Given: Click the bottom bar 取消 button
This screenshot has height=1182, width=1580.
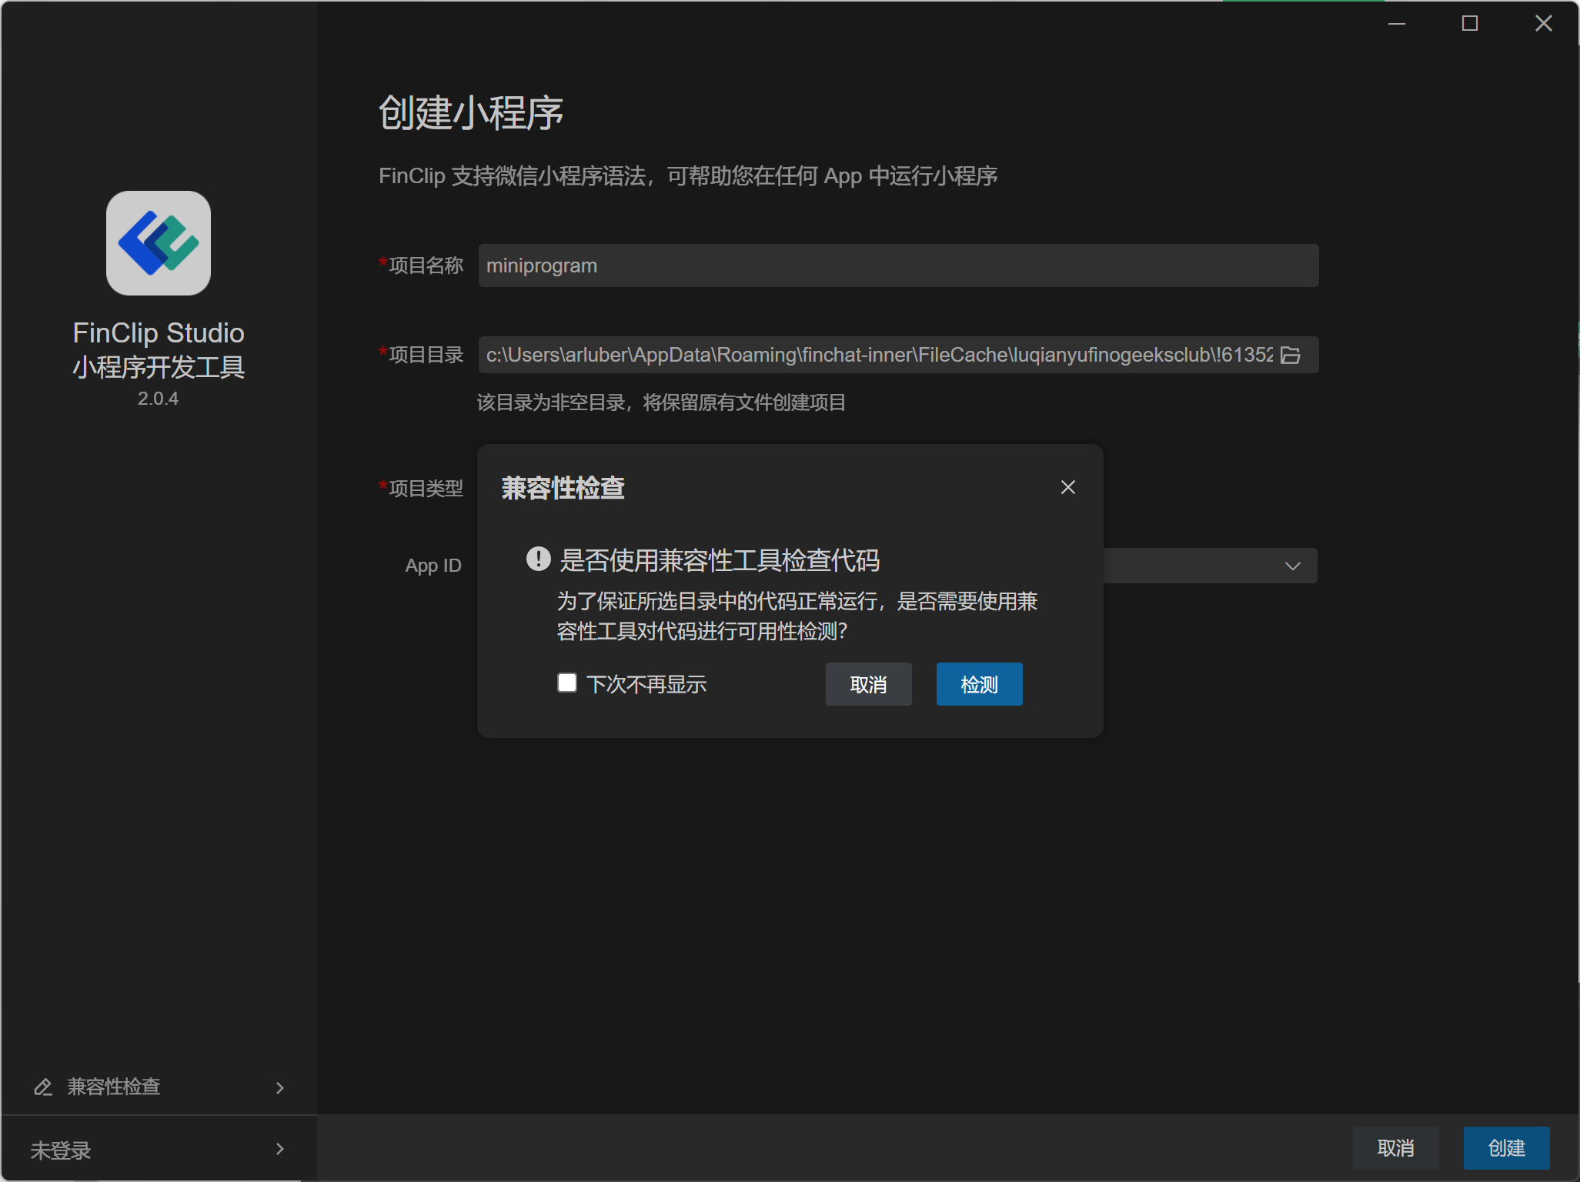Looking at the screenshot, I should 1395,1148.
